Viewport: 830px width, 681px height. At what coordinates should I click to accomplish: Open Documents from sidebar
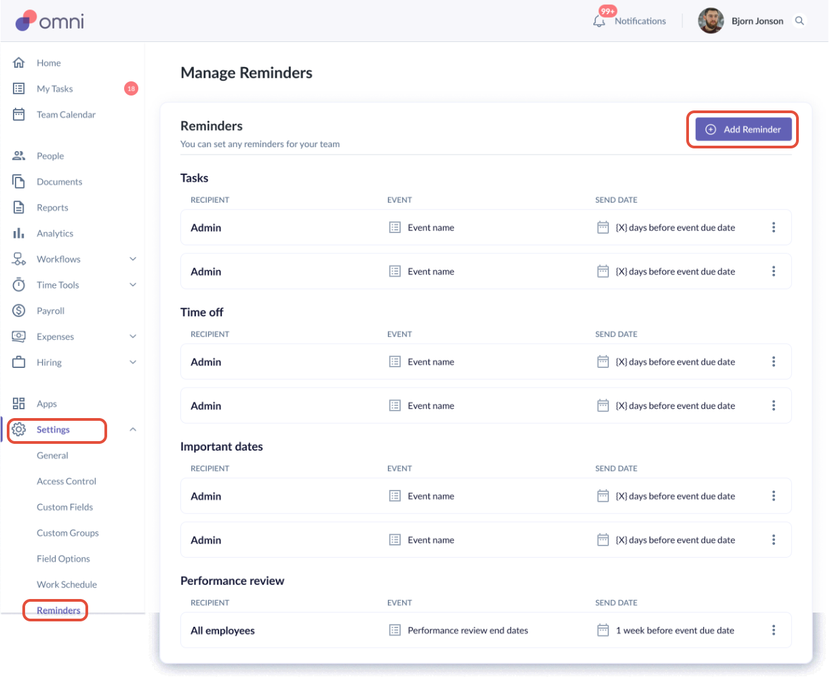60,182
